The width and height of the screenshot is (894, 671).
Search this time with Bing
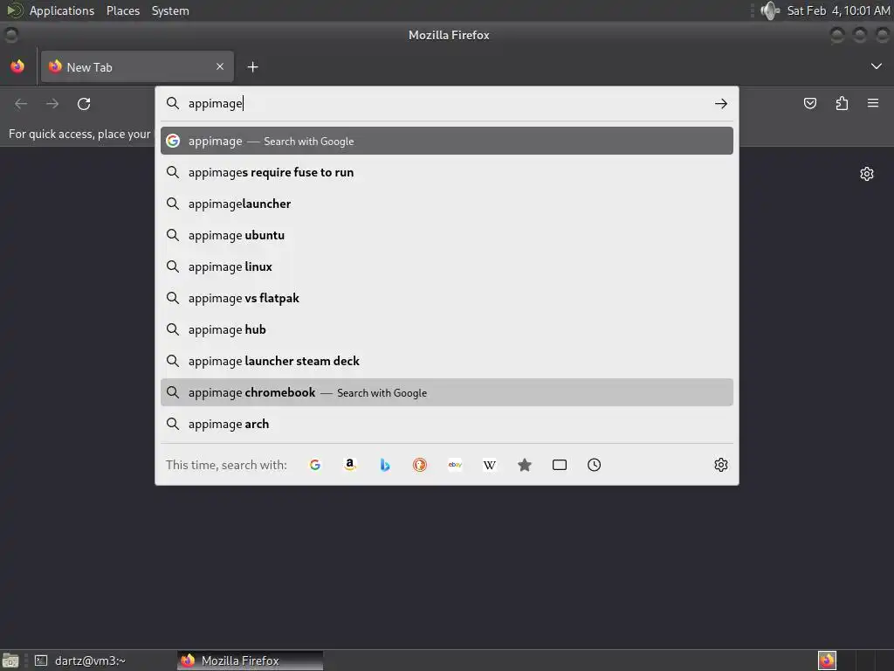(385, 465)
